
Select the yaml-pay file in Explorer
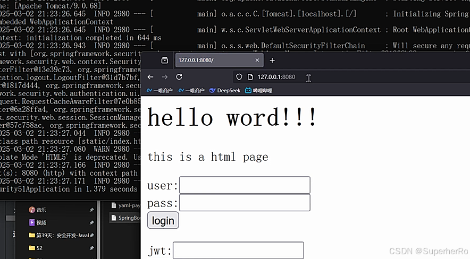coord(125,205)
